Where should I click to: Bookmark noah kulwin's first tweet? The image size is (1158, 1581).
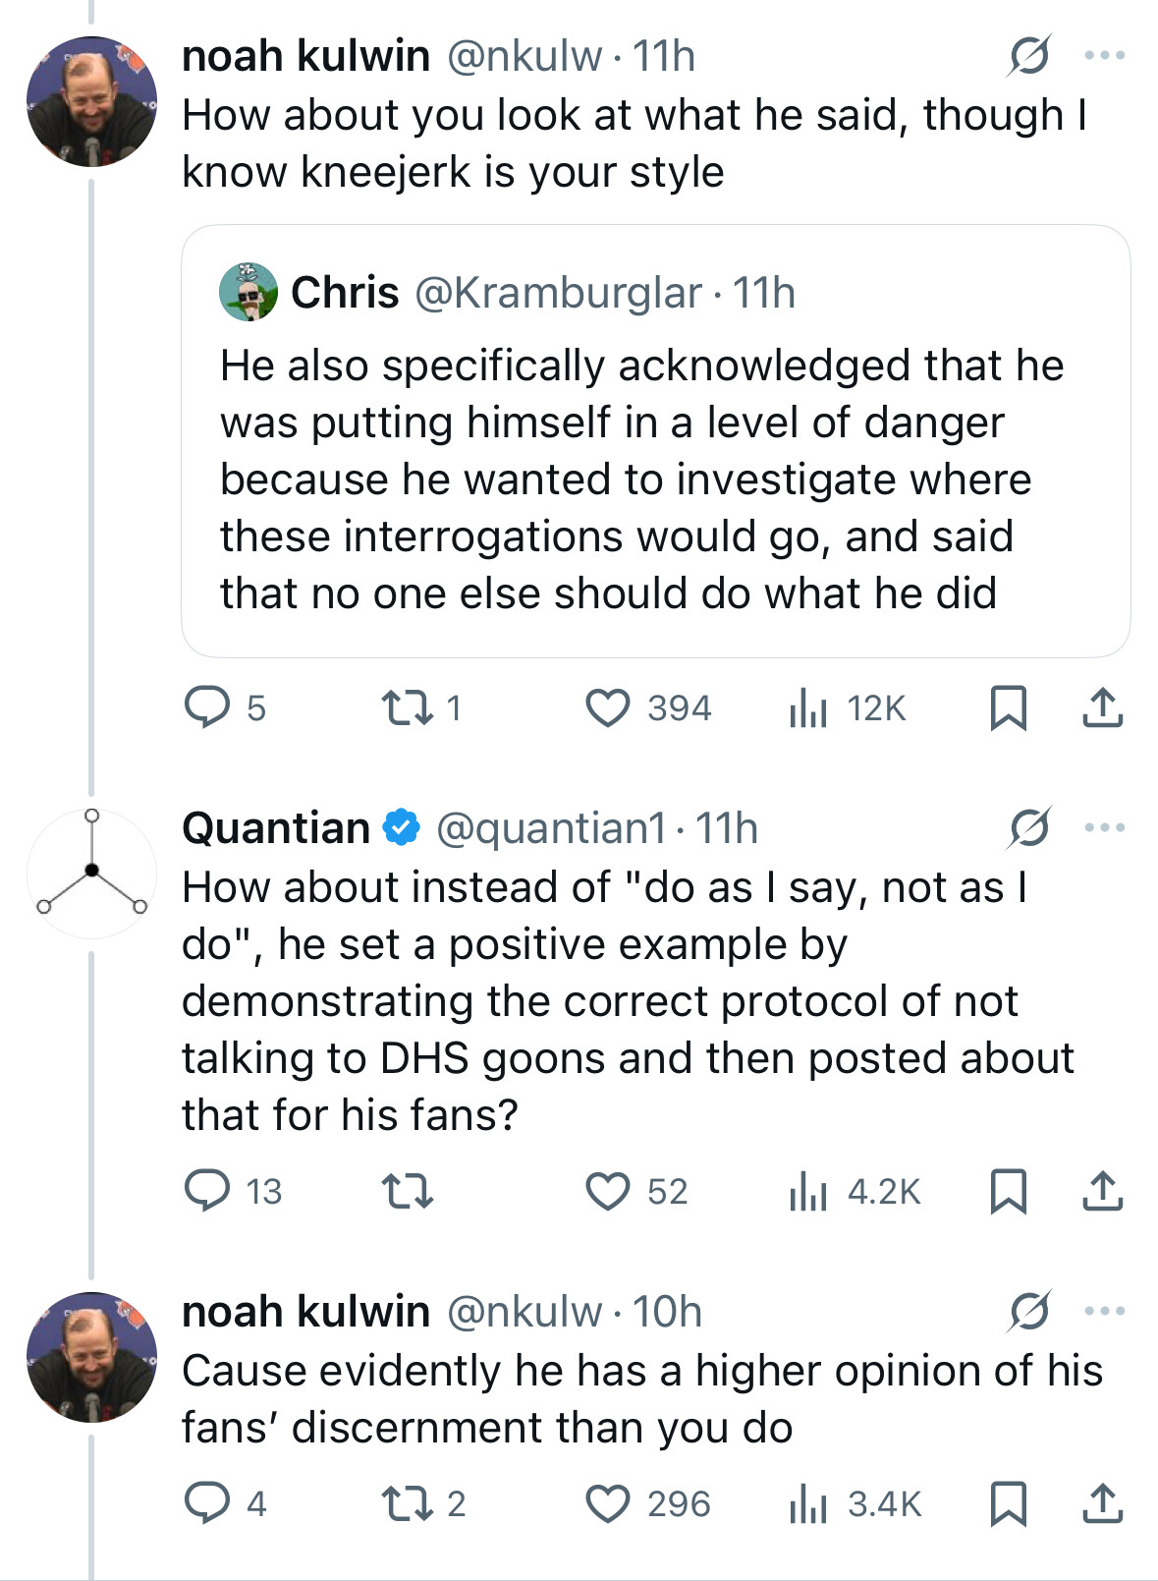[1008, 707]
